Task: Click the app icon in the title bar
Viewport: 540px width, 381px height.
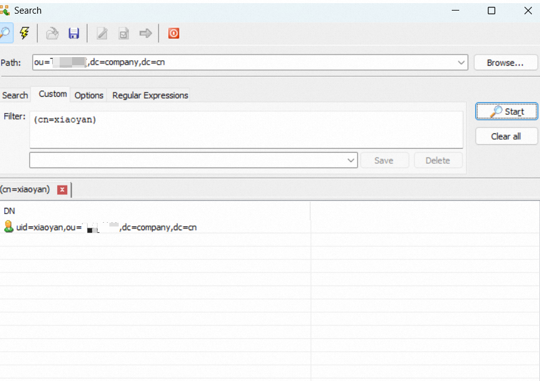Action: point(5,11)
